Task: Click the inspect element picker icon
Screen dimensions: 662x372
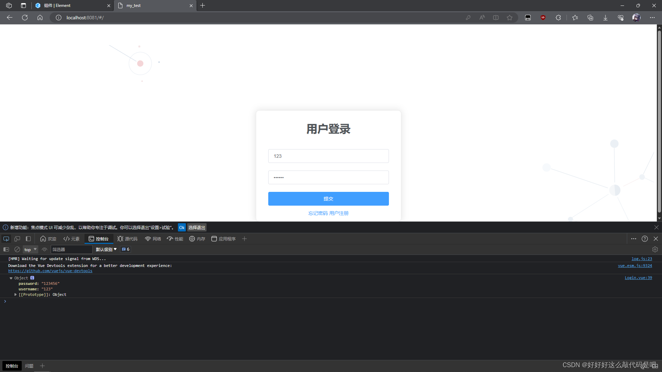Action: pos(6,239)
